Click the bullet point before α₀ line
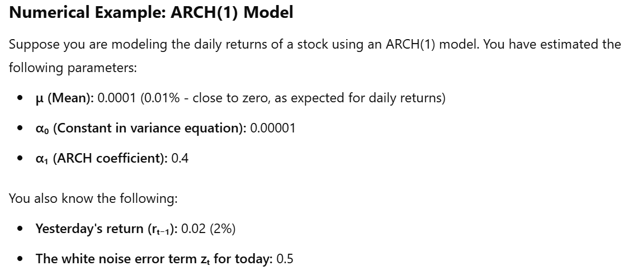The width and height of the screenshot is (633, 280). click(x=20, y=129)
